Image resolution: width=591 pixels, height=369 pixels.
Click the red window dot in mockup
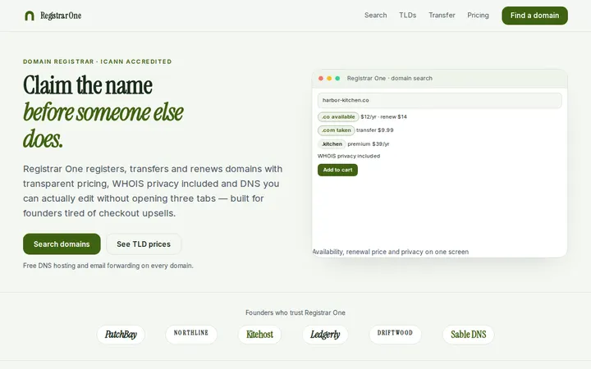(x=321, y=79)
